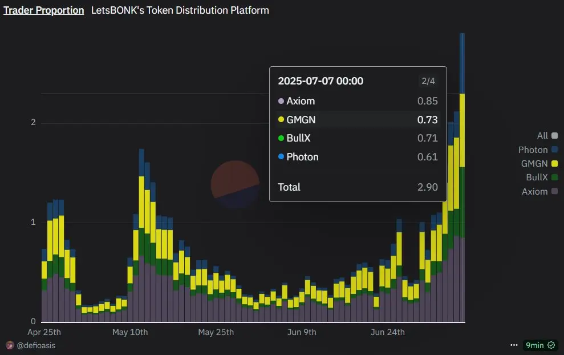The image size is (564, 355).
Task: Click the GMGN yellow legend swatch
Action: 555,163
